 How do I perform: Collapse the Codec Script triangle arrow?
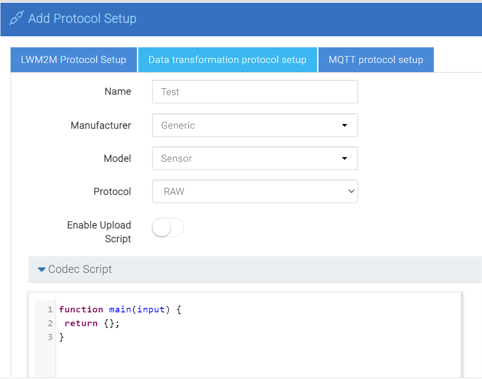pyautogui.click(x=42, y=270)
